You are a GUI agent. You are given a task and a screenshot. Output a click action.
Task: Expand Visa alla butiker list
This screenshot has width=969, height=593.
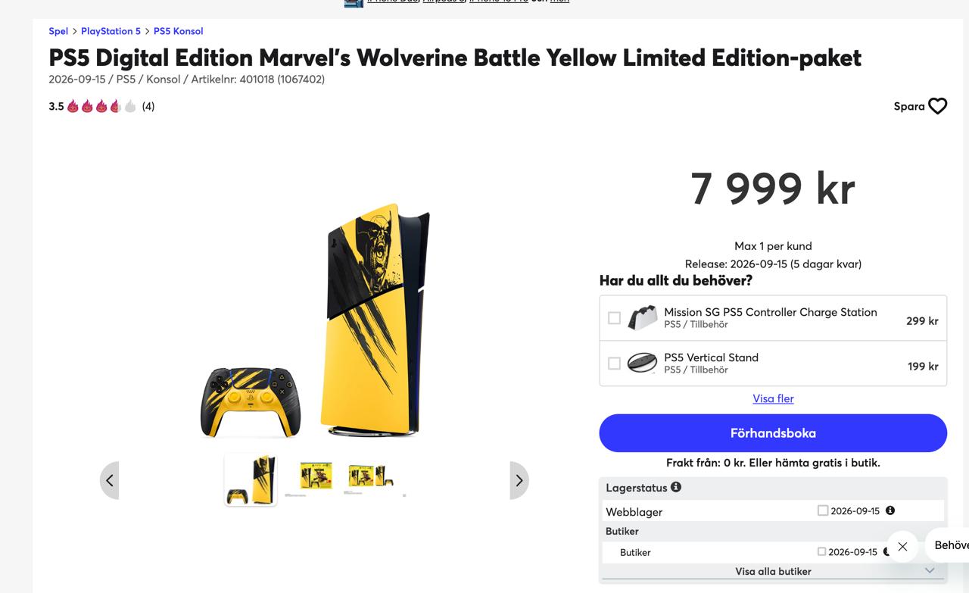773,571
